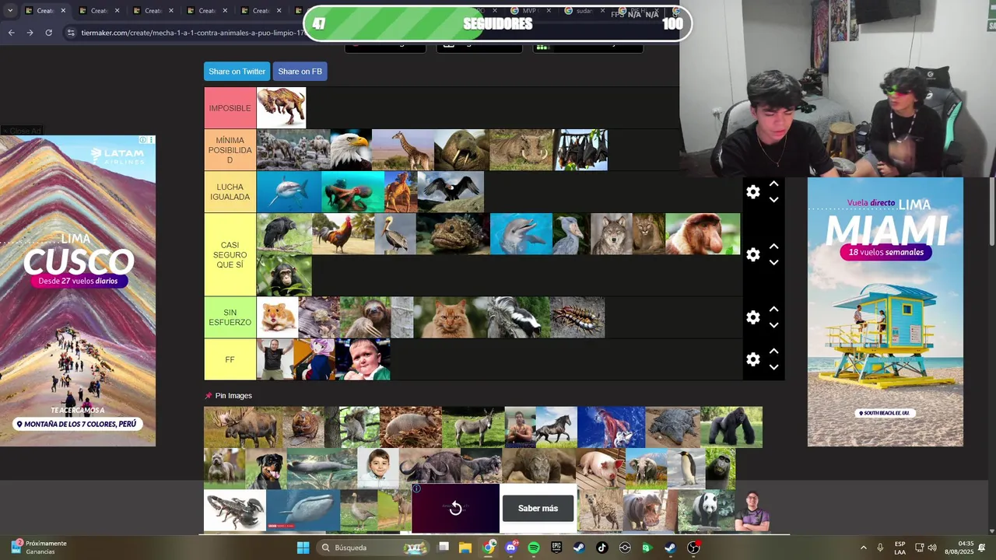
Task: Pick the bald eagle image
Action: [x=351, y=150]
